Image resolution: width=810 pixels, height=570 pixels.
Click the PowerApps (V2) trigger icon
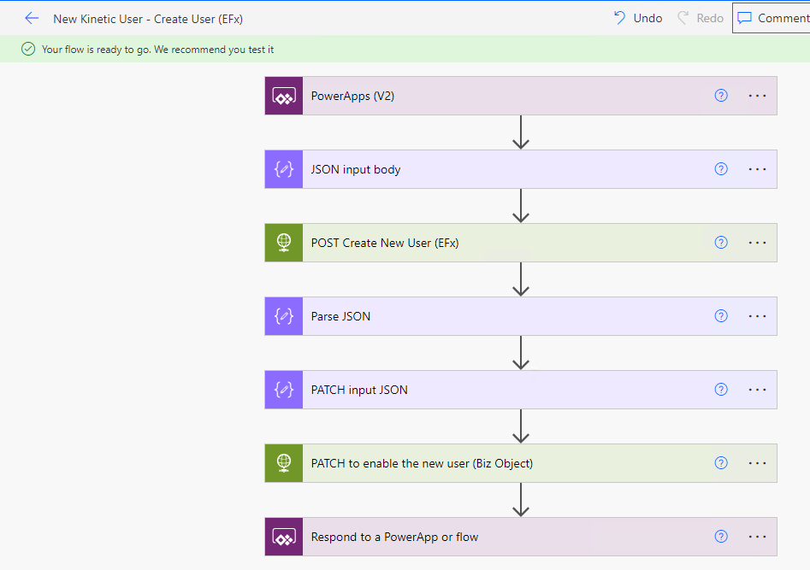click(284, 96)
